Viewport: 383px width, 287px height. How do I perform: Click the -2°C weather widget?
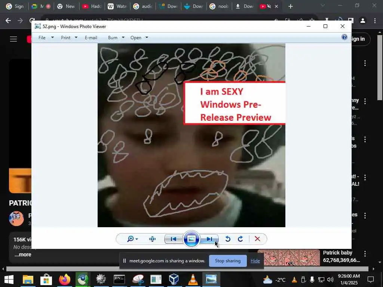point(274,280)
